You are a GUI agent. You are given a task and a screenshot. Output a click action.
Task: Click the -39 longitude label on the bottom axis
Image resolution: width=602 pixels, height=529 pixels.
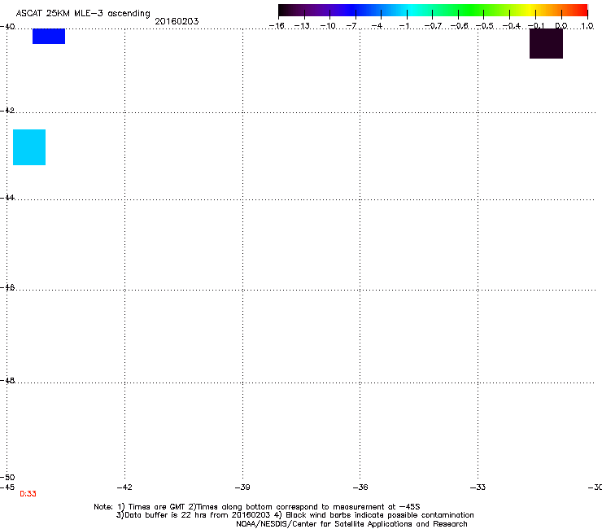click(242, 487)
